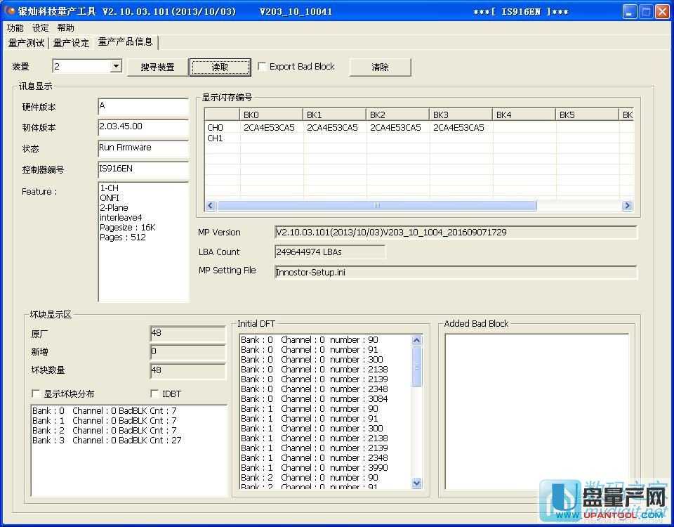Viewport: 674px width, 527px height.
Task: Click the 控制器编号 field showing IS916EN
Action: [x=143, y=169]
